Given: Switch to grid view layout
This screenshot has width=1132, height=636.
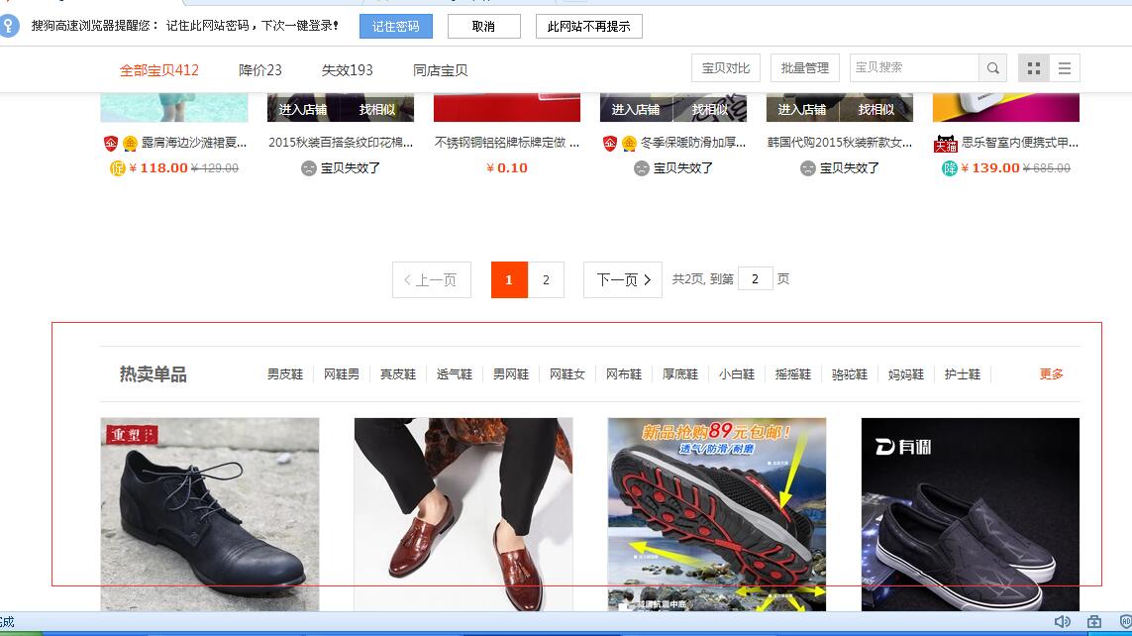Looking at the screenshot, I should coord(1034,68).
